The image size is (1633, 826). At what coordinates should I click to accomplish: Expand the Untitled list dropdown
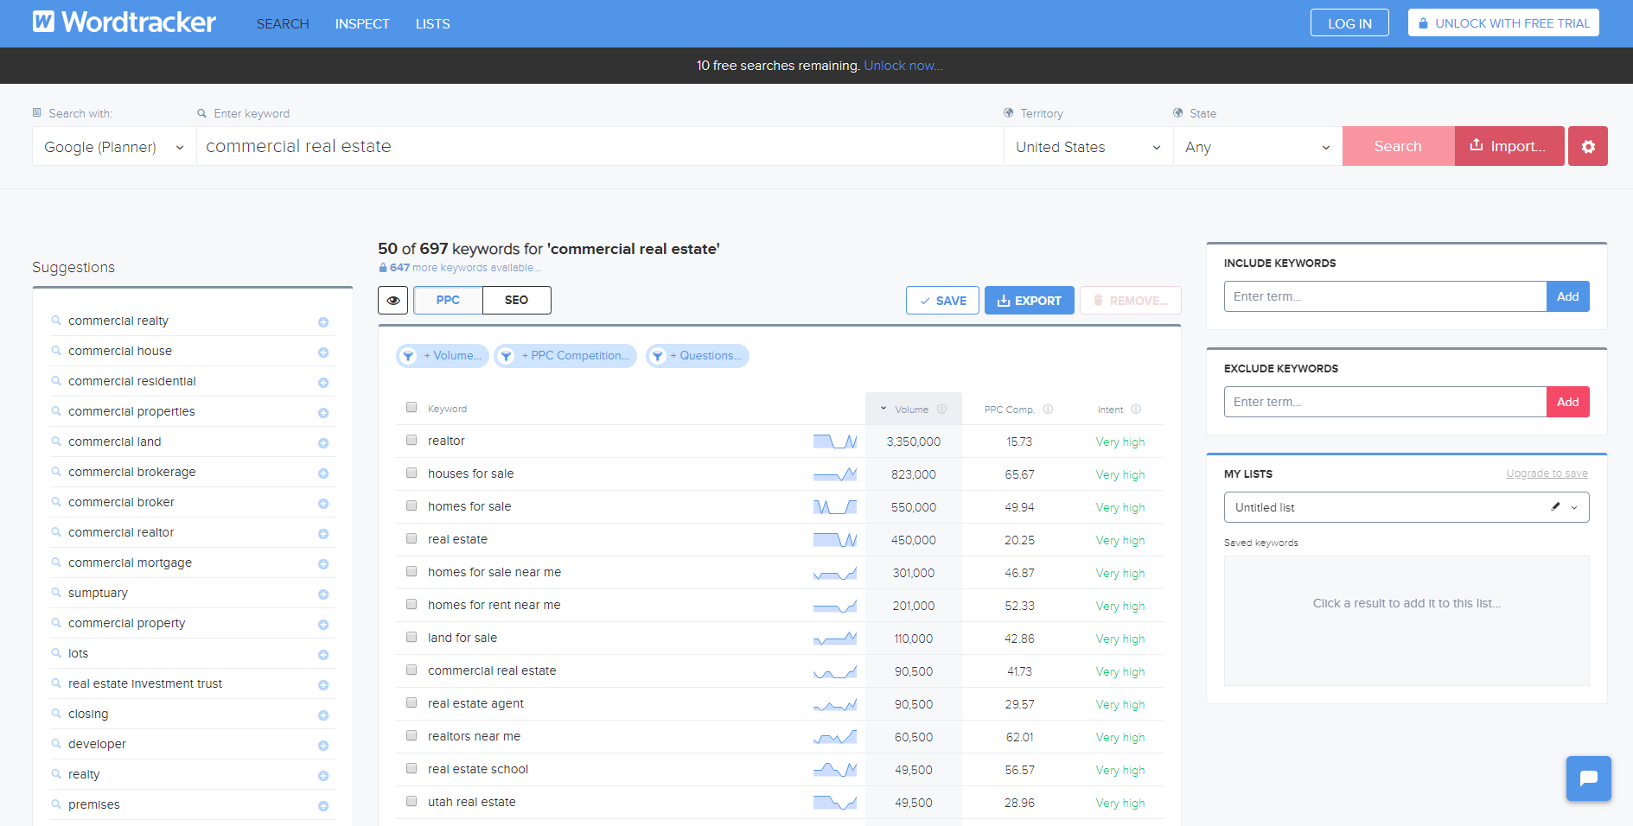(x=1574, y=507)
